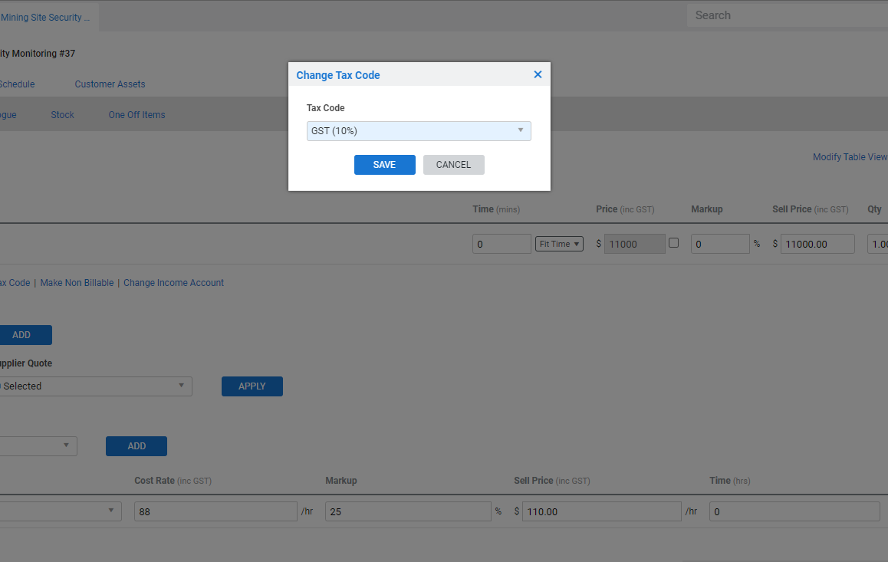Open the Supplier Quote Selected dropdown
This screenshot has height=562, width=888.
coord(95,386)
